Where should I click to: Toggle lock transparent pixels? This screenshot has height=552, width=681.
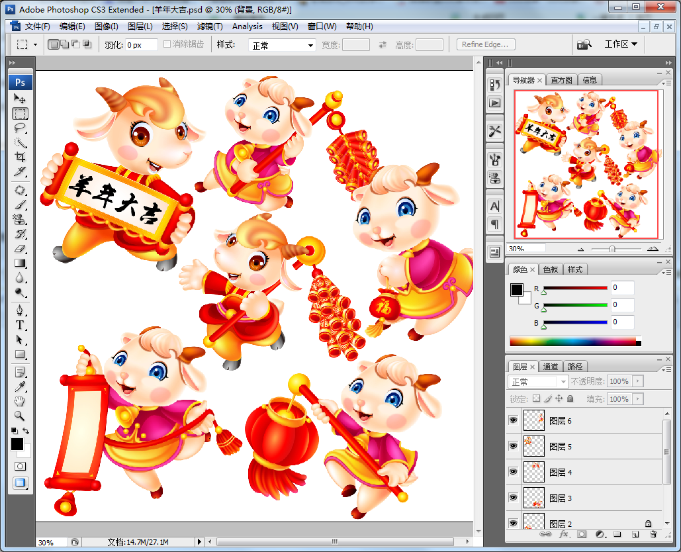(537, 398)
